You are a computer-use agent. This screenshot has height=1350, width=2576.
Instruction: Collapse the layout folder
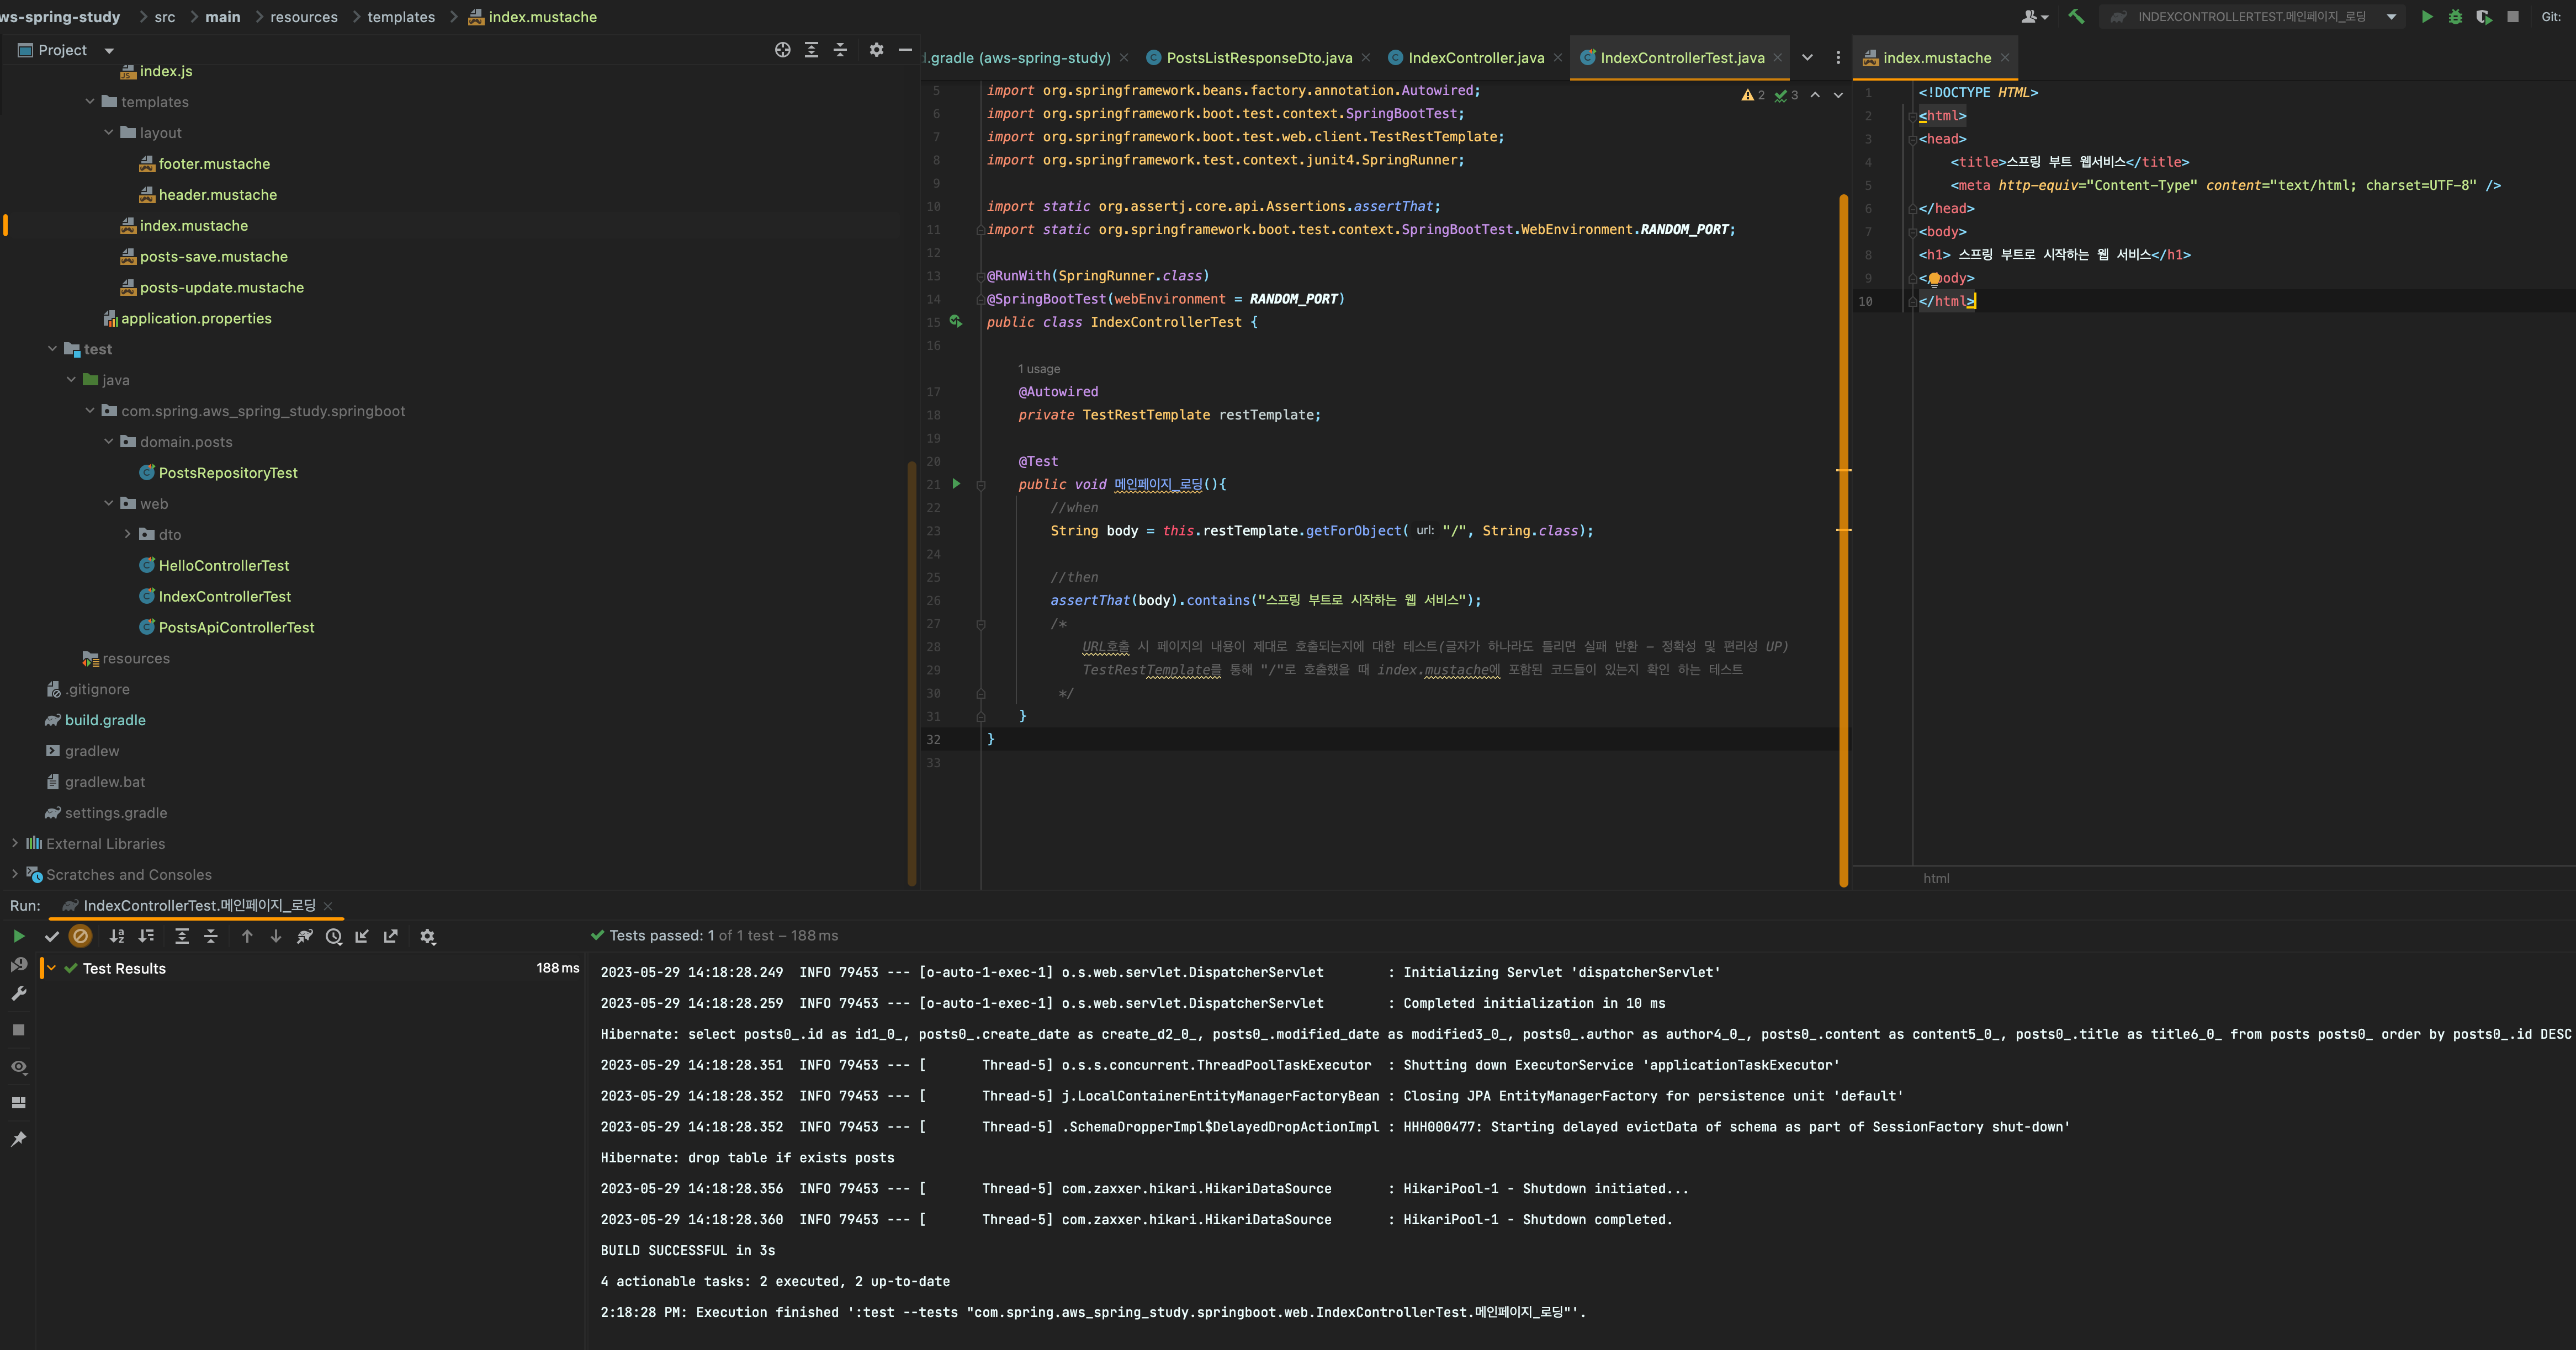(x=109, y=132)
